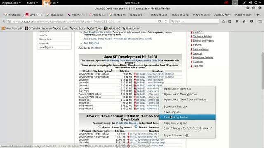Download jdk-8u131-linux-arm32-vfp-hflt.tar.gz link
The height and width of the screenshot is (148, 264).
[x=155, y=74]
